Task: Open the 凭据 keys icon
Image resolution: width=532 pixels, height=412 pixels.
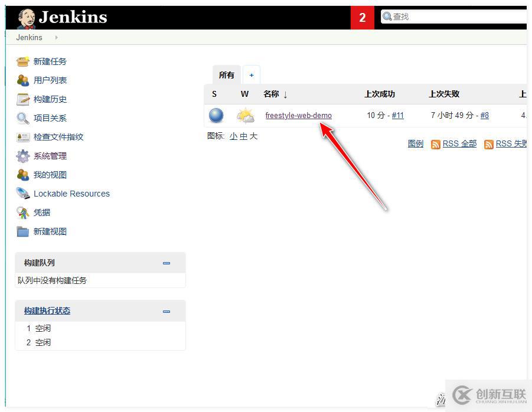Action: [x=22, y=212]
